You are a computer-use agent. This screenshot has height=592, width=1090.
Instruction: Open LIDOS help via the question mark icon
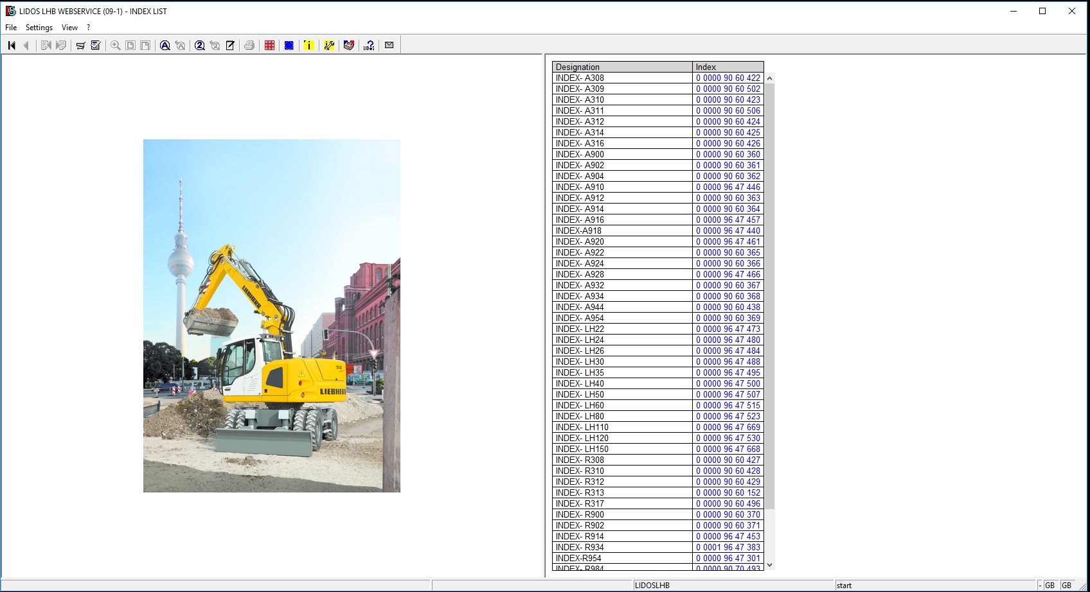368,45
